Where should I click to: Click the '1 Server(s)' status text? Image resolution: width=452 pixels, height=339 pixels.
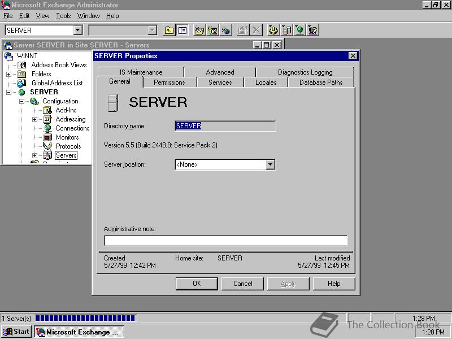click(16, 319)
